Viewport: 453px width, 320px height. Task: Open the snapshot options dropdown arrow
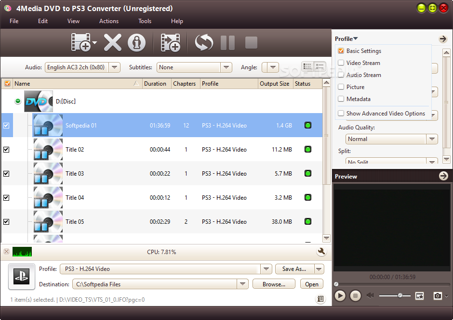click(446, 296)
